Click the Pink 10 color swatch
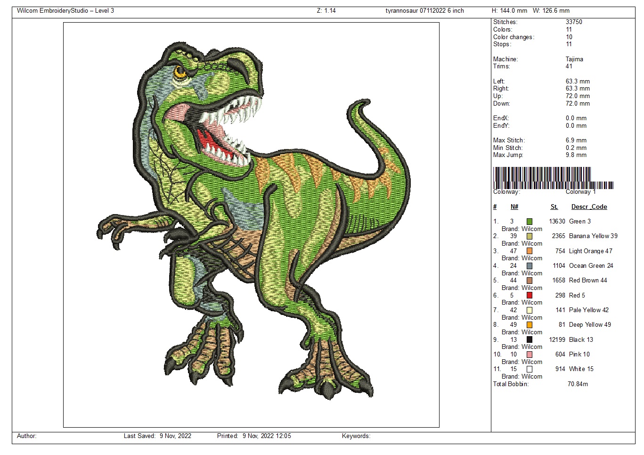 (x=530, y=355)
